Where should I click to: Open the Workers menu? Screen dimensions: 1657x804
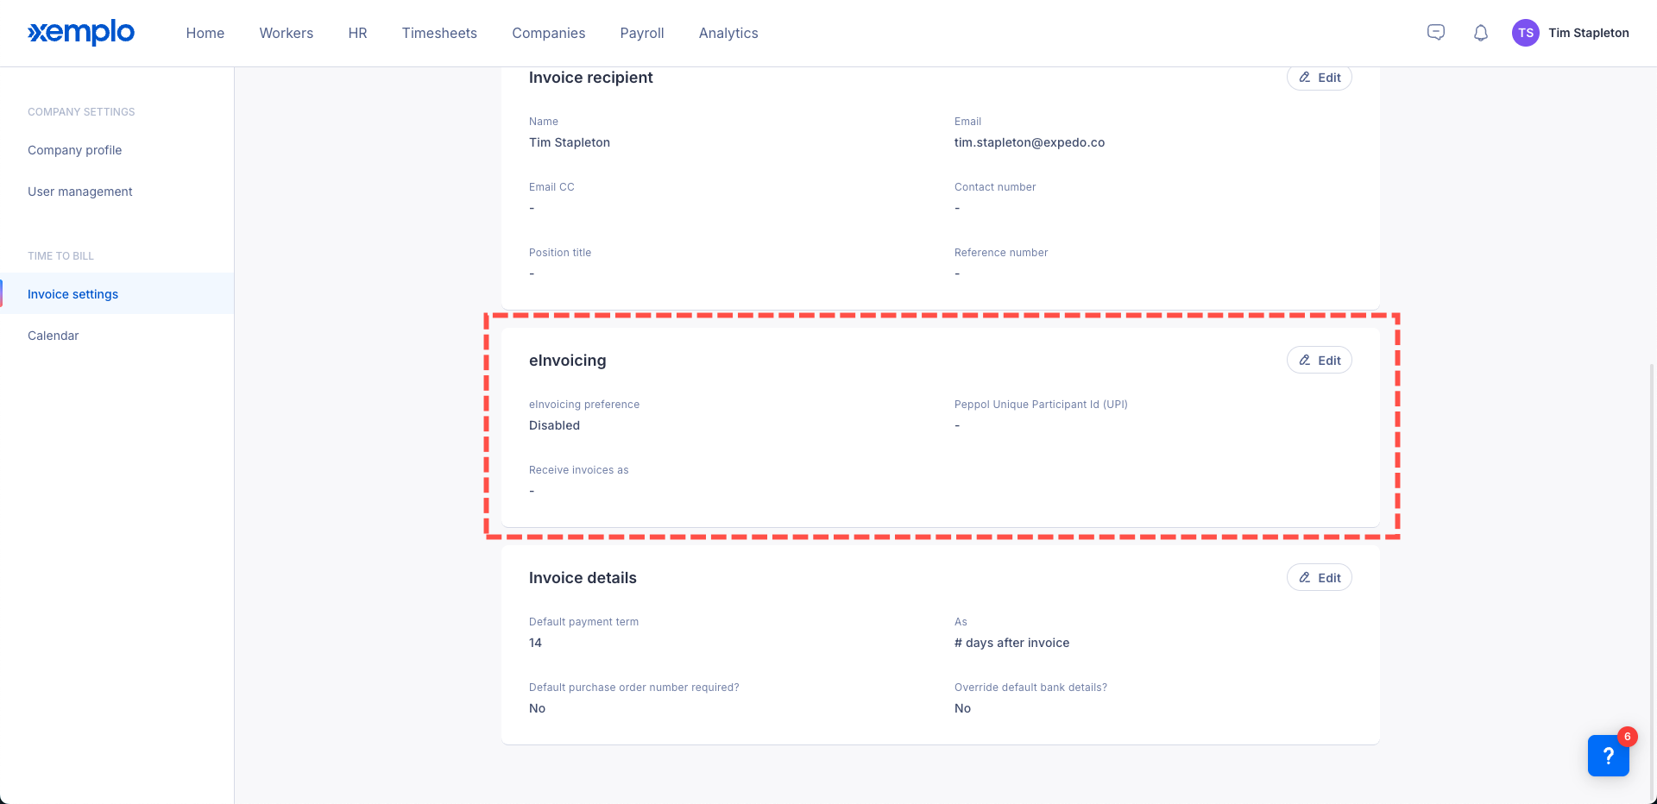tap(287, 33)
